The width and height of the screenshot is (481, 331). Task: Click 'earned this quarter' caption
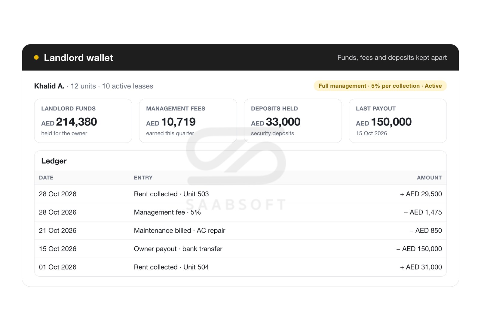point(170,133)
